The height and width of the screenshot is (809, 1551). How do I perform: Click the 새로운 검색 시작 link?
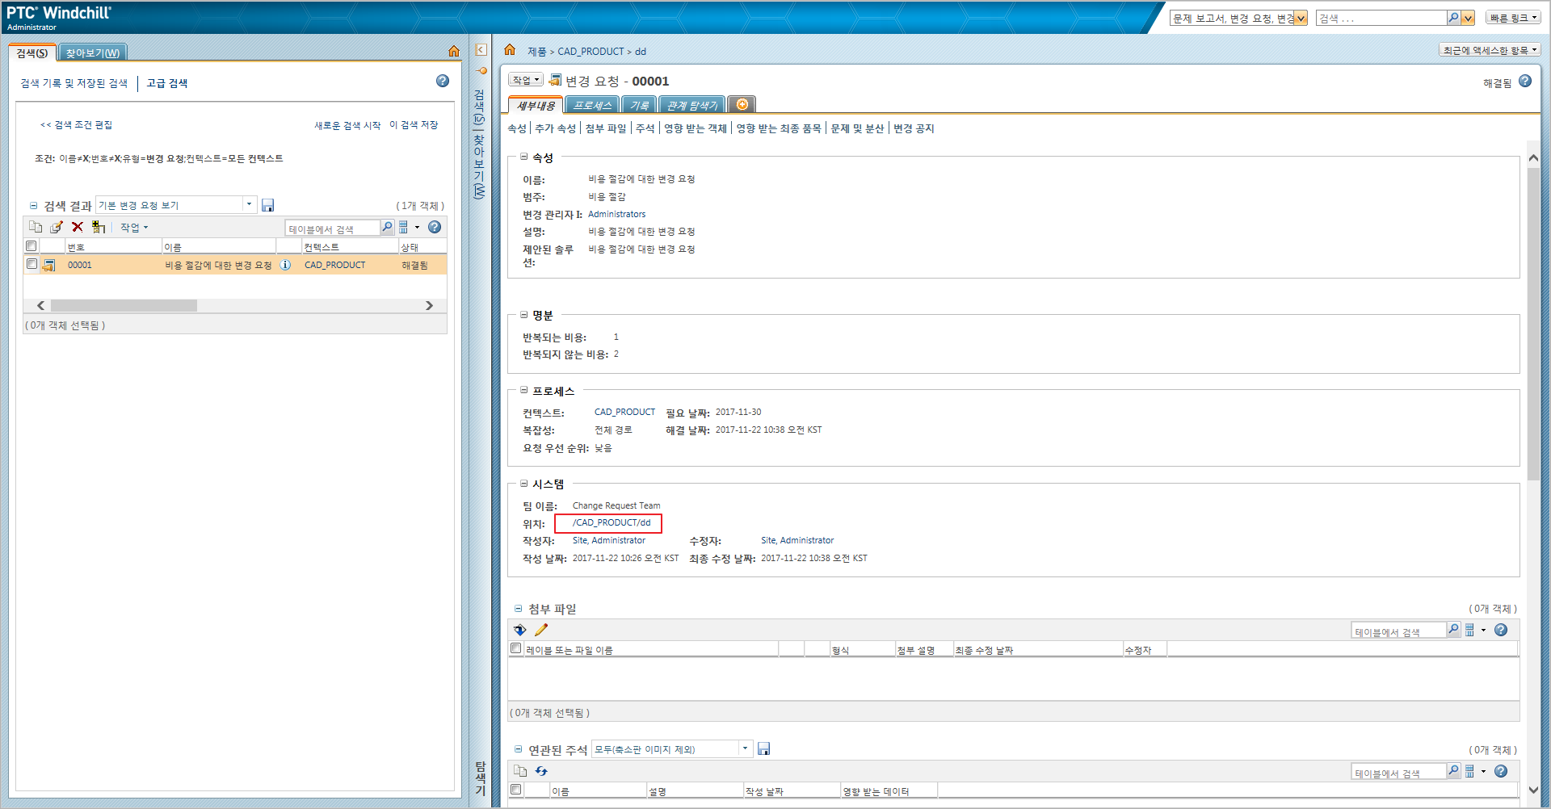[x=347, y=124]
